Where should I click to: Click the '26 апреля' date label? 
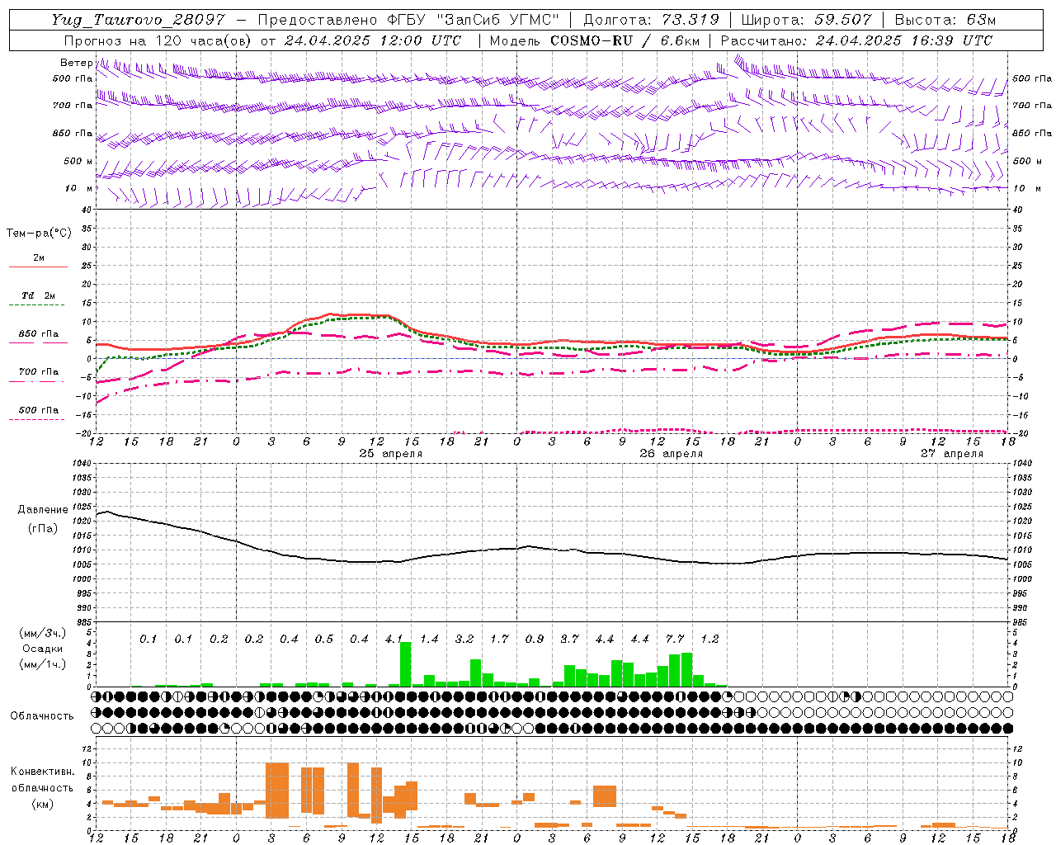point(672,454)
